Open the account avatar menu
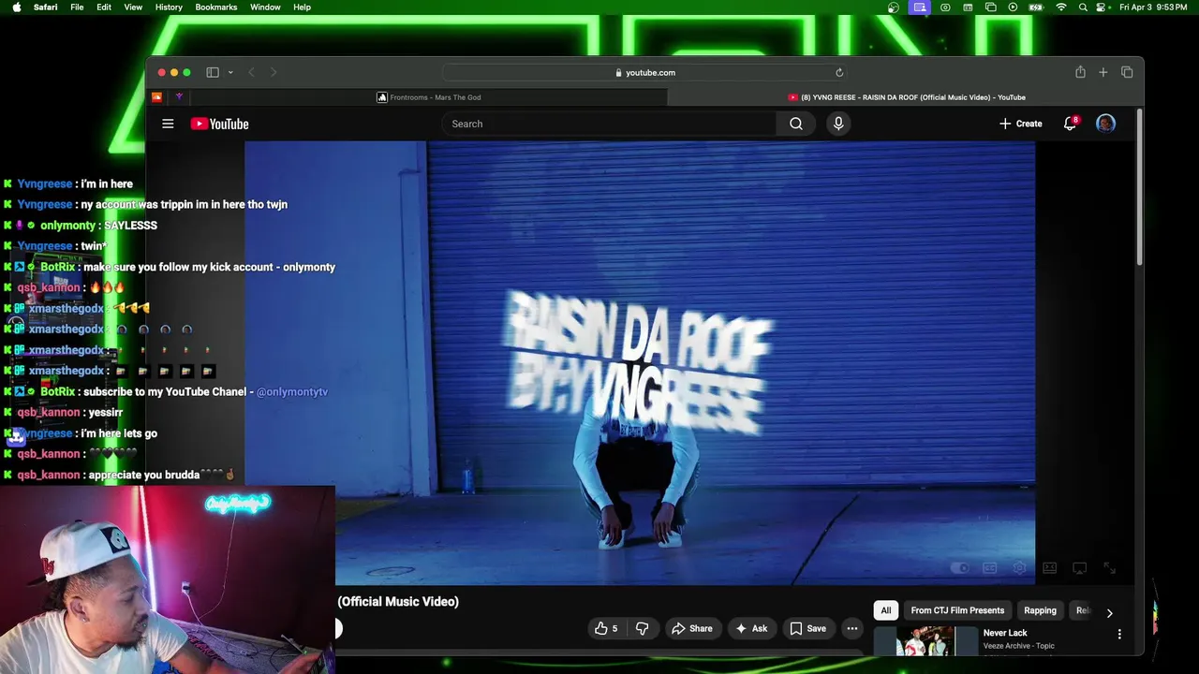This screenshot has height=674, width=1199. [1105, 124]
